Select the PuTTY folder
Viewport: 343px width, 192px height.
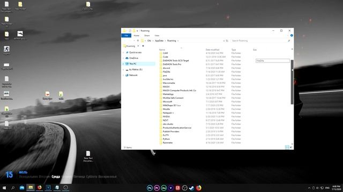(166, 135)
